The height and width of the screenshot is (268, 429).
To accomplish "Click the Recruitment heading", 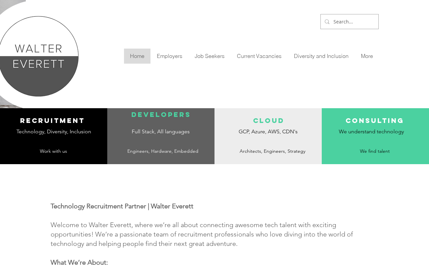I will pos(53,121).
